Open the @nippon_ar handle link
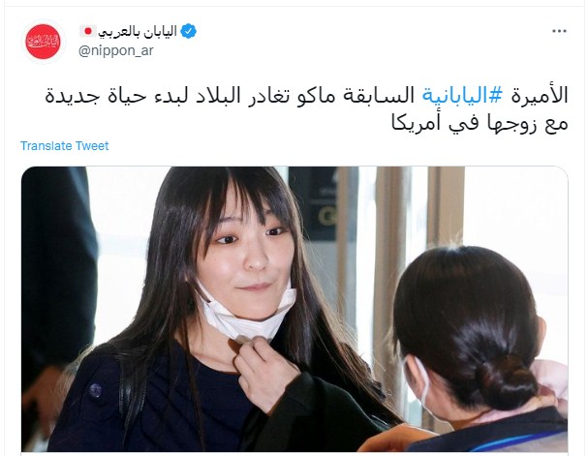588x456 pixels. [x=116, y=50]
